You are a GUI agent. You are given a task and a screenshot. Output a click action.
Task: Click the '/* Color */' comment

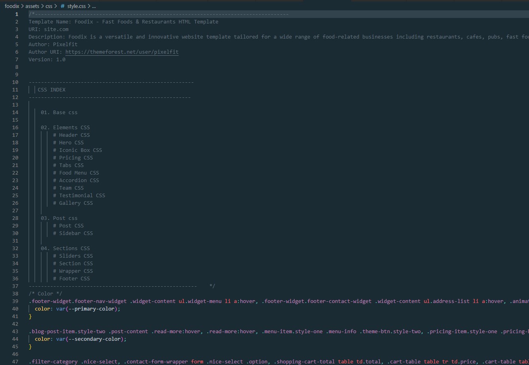pyautogui.click(x=45, y=294)
